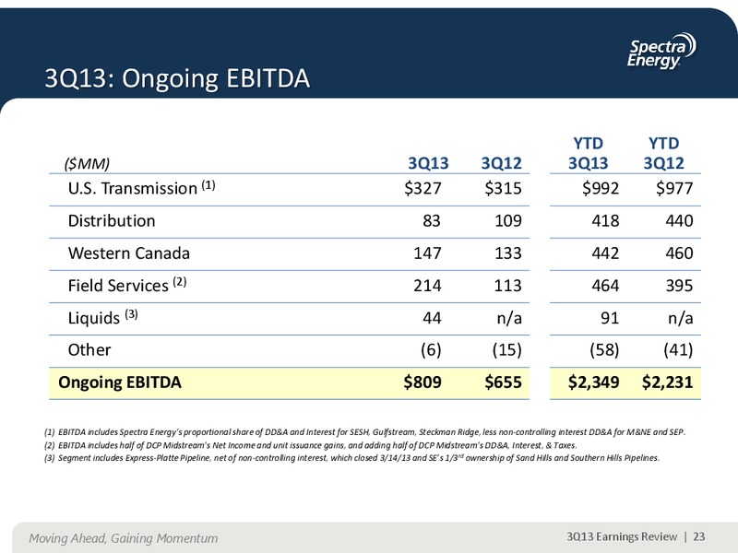Click the $2,231 YTD EBITDA total
Image resolution: width=738 pixels, height=553 pixels.
point(667,382)
